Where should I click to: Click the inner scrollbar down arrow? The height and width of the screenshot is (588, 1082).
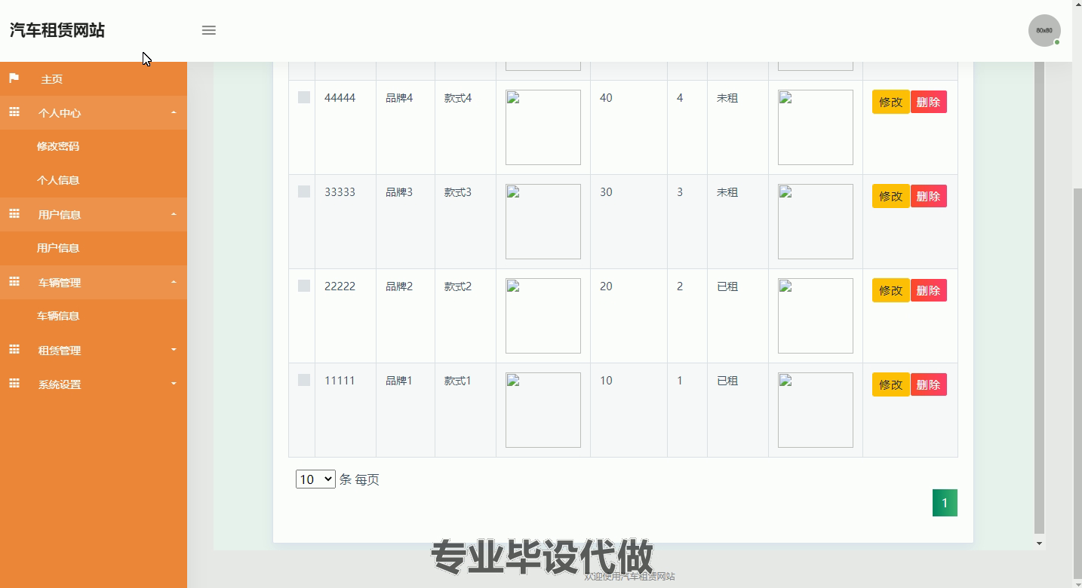1039,543
